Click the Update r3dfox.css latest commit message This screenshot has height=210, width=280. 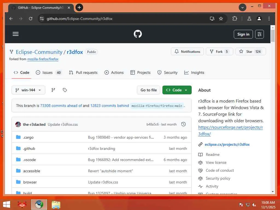pos(63,124)
